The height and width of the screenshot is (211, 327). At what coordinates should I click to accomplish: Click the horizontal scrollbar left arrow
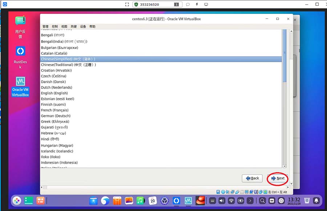[42, 187]
